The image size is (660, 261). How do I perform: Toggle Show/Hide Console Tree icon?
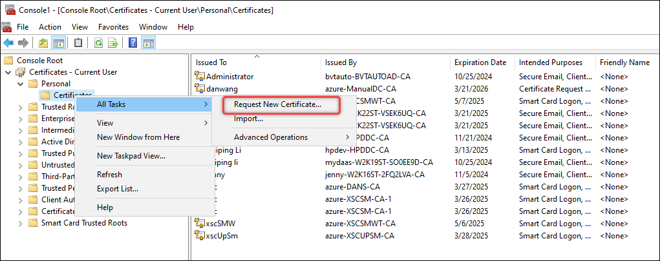pyautogui.click(x=58, y=43)
